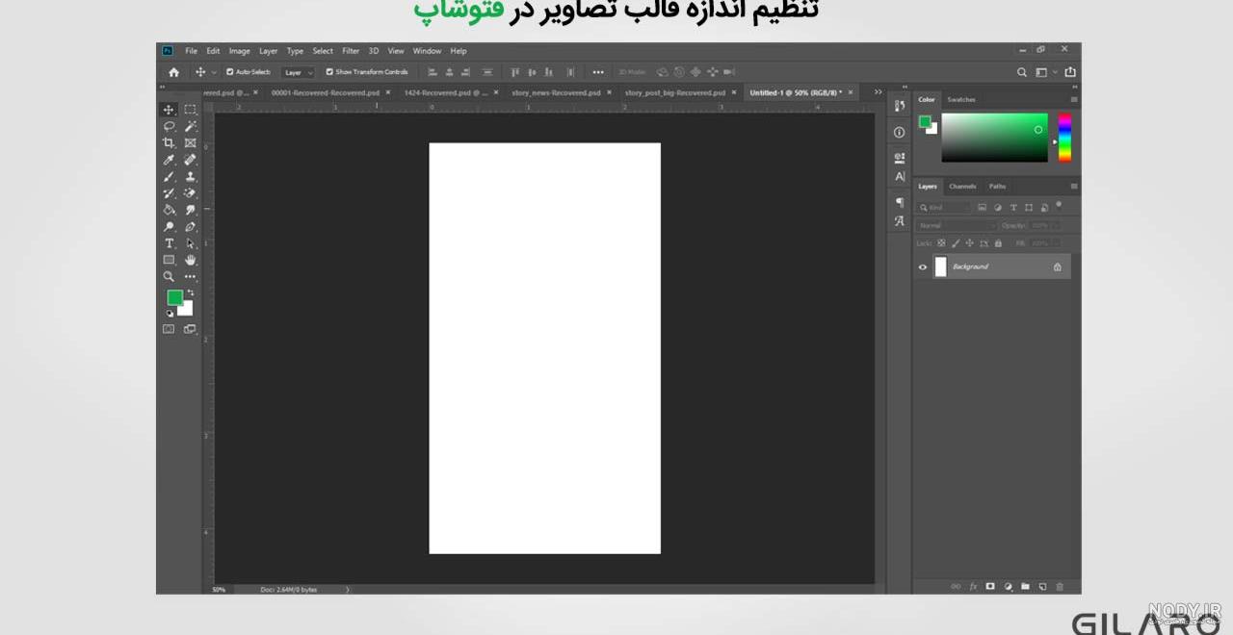Open the Auto-Select Layer dropdown
Screen dimensions: 1233x635
pos(298,72)
